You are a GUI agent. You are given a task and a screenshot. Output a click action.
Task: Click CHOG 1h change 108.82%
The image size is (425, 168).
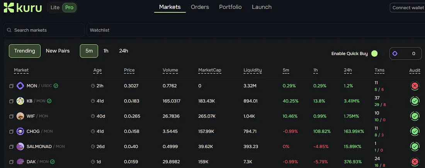pos(322,131)
